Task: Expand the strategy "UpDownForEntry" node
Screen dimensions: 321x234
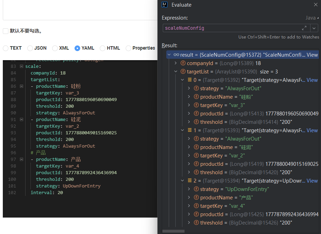Action: (189, 189)
